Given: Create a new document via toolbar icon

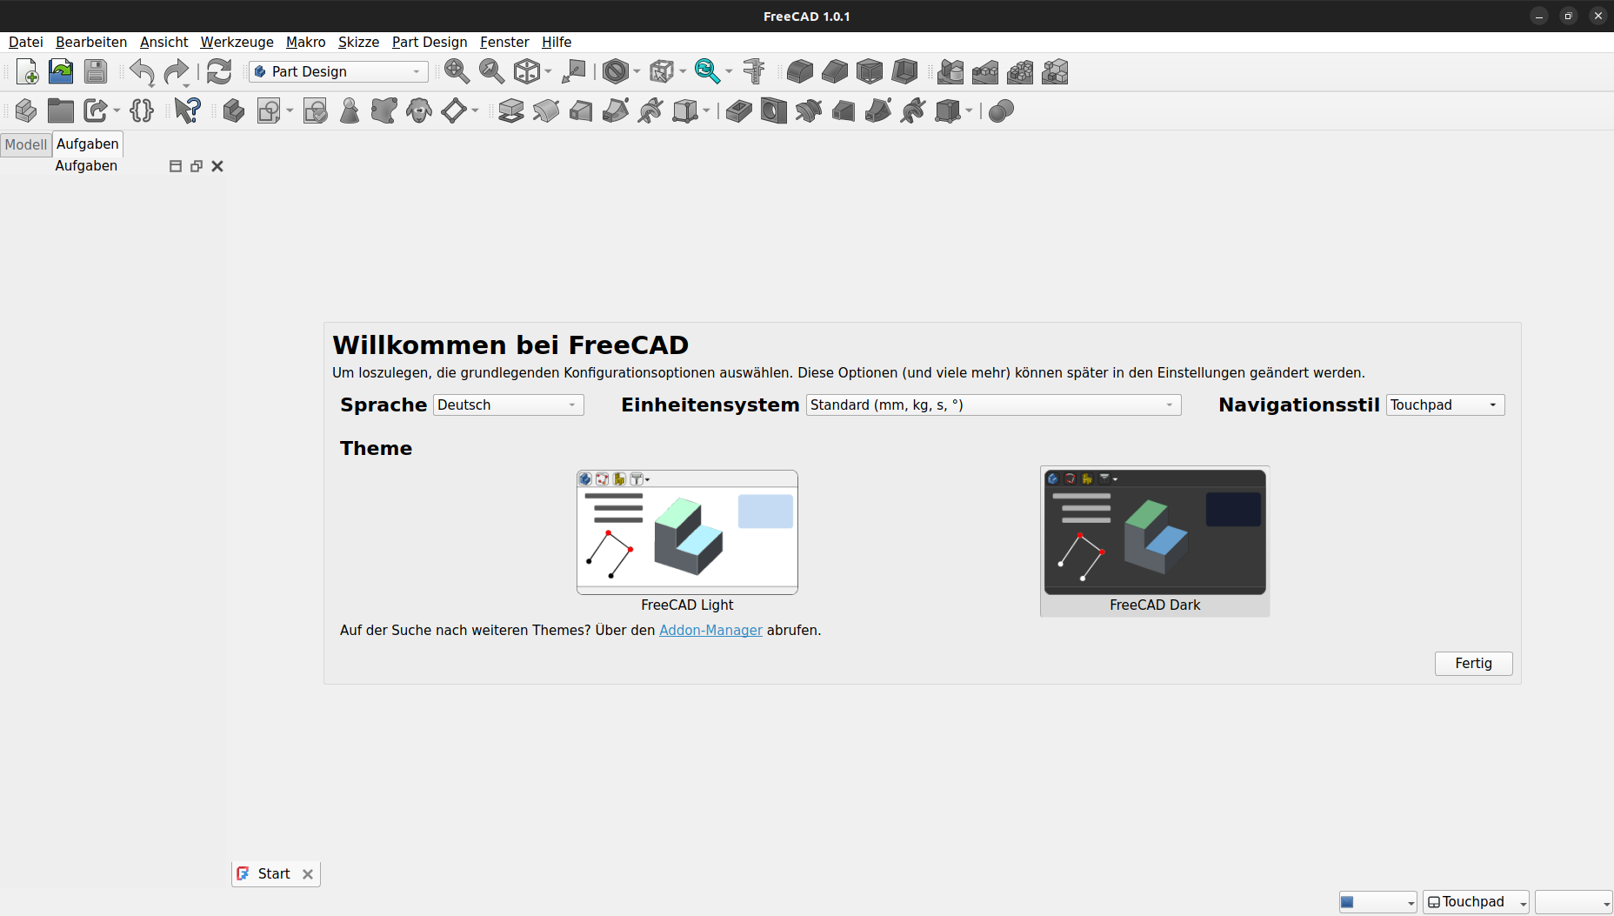Looking at the screenshot, I should point(27,72).
